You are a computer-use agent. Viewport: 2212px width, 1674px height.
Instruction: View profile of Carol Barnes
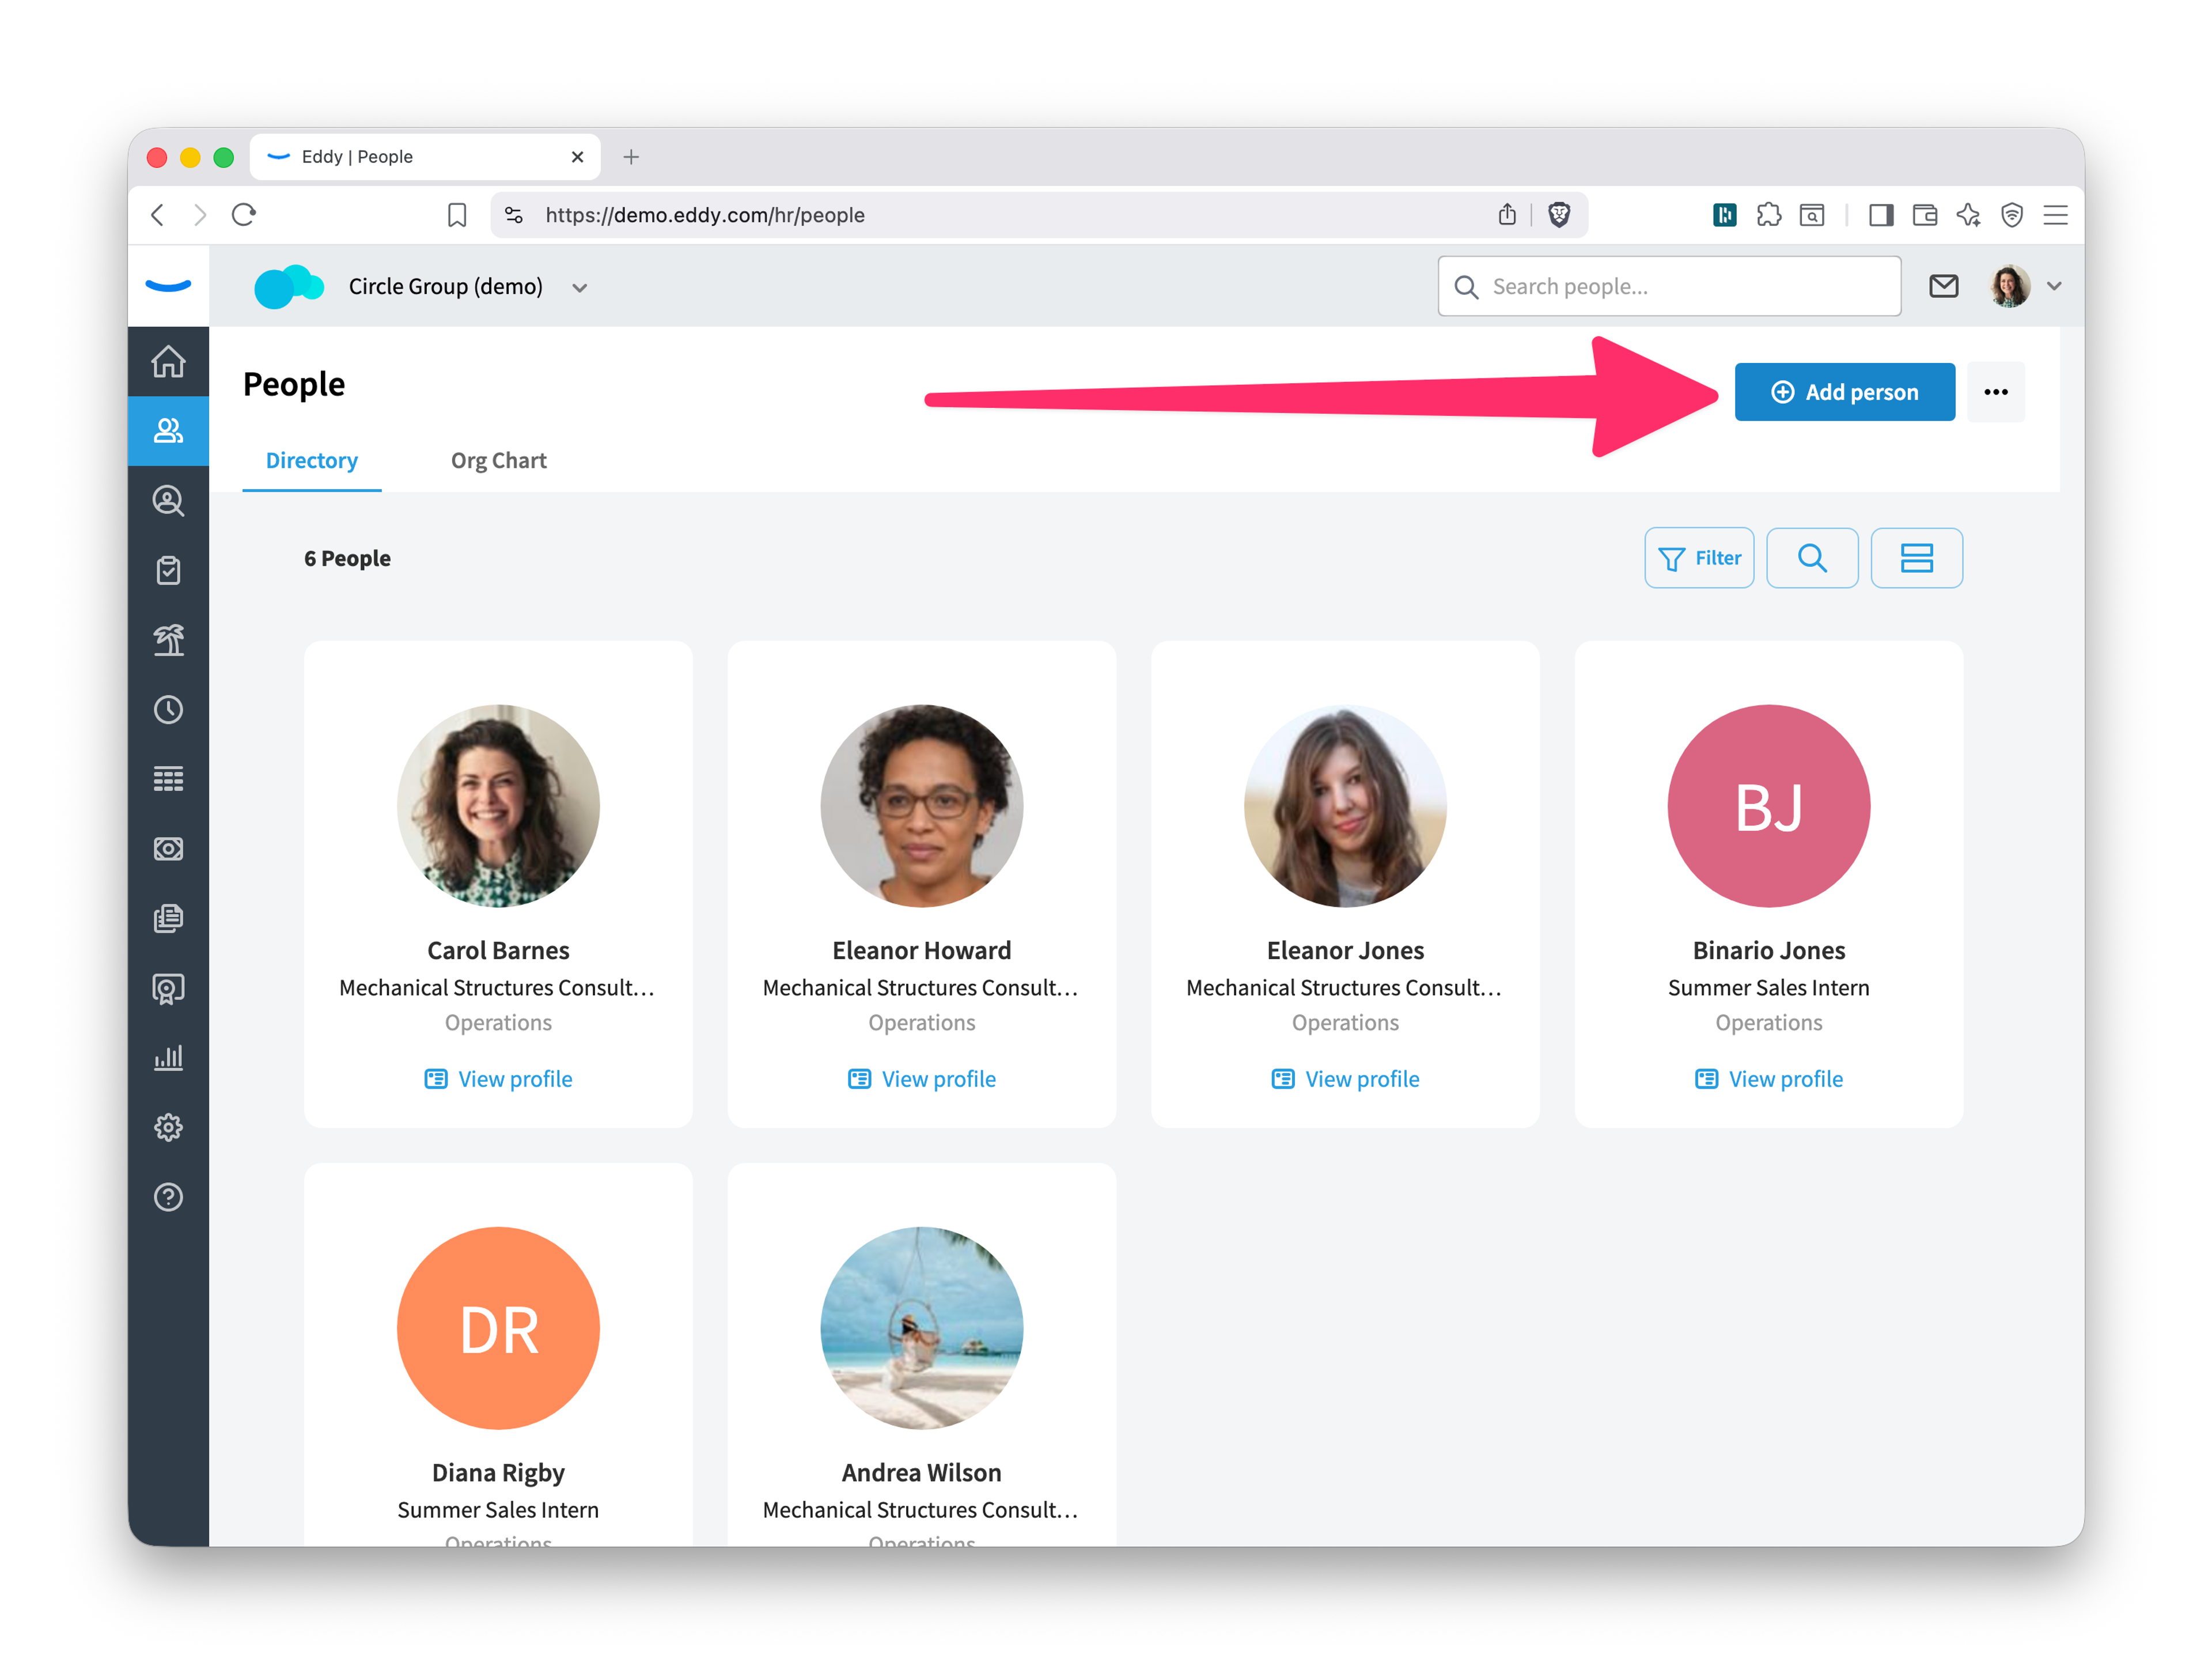[498, 1079]
